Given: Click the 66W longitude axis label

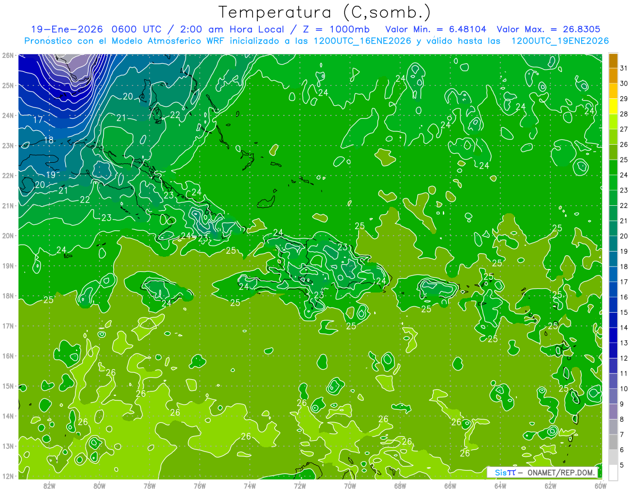Looking at the screenshot, I should click(450, 486).
